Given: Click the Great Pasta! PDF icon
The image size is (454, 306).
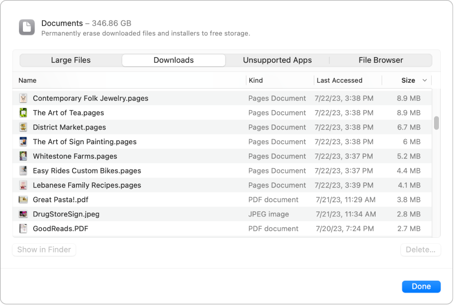Looking at the screenshot, I should point(22,199).
